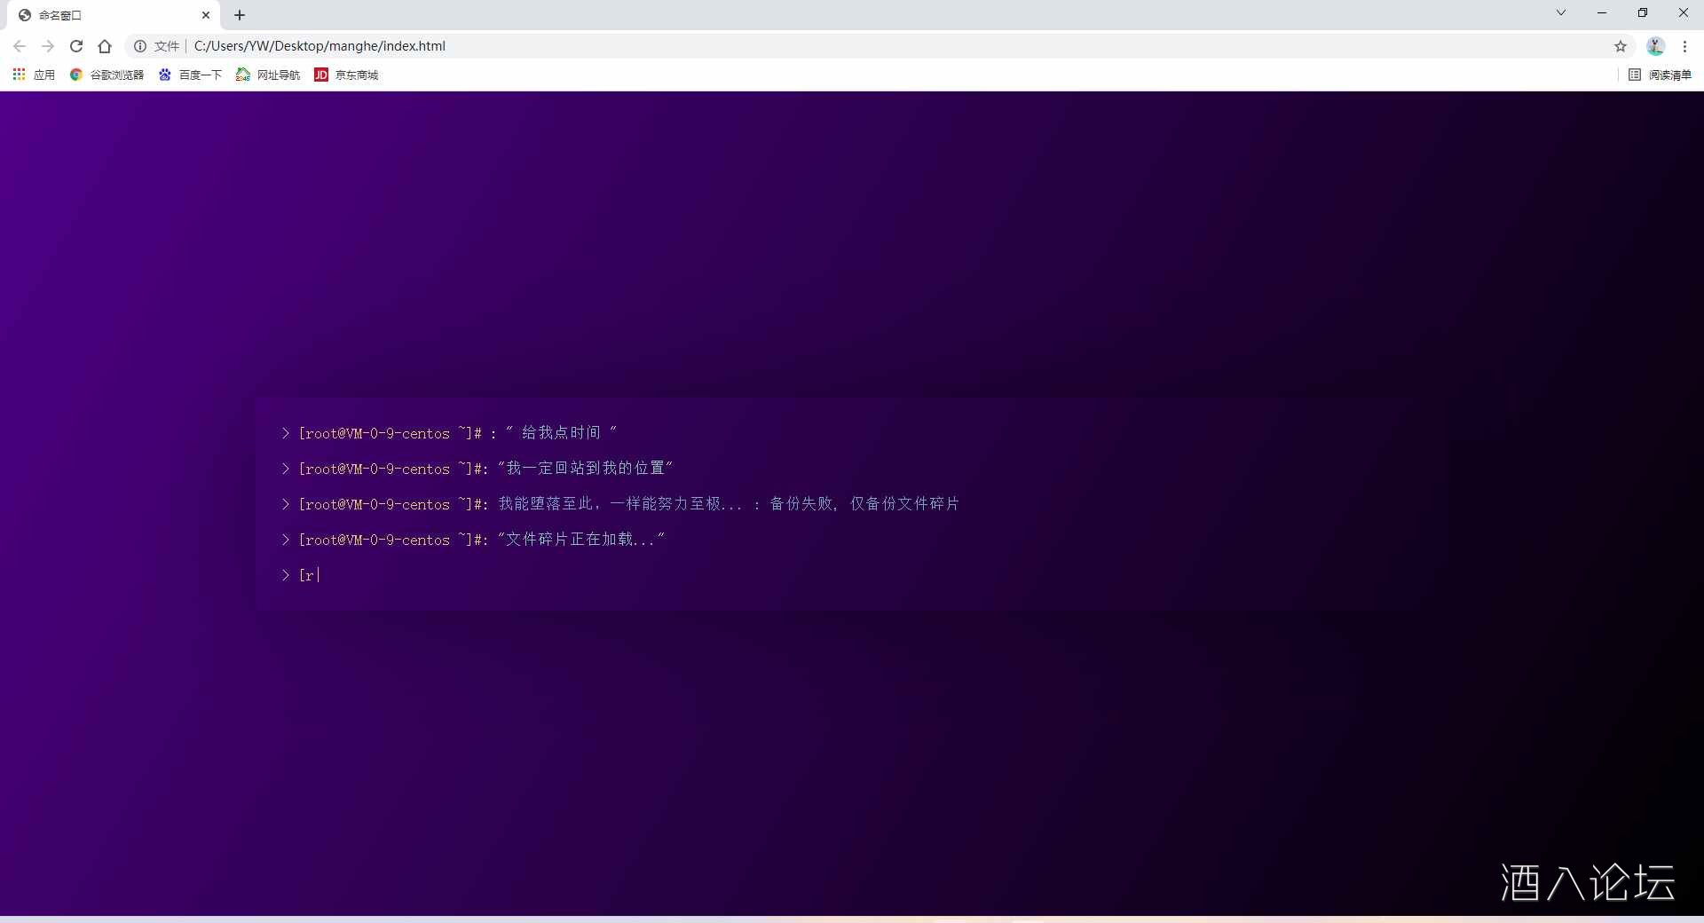Screen dimensions: 1704x923
Task: Click the line "文件碎片正在加载..."
Action: 473,540
